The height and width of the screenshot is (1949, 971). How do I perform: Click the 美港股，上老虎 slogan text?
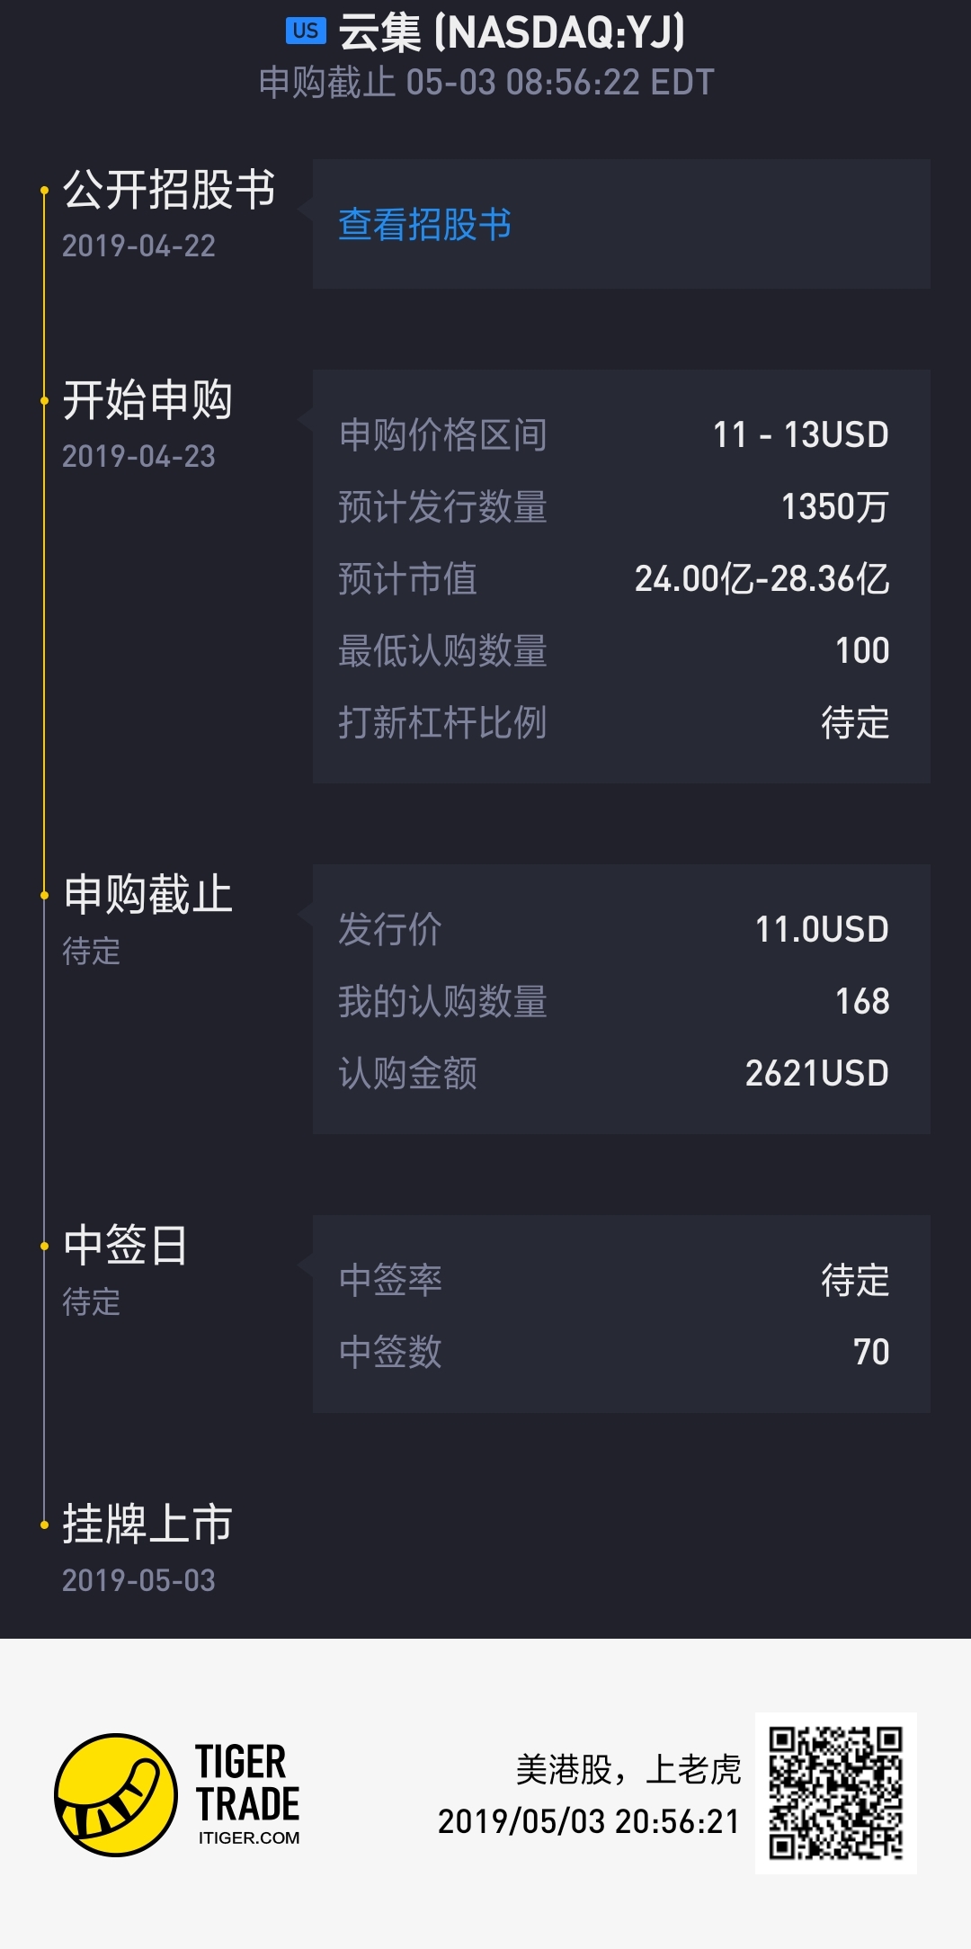628,1769
